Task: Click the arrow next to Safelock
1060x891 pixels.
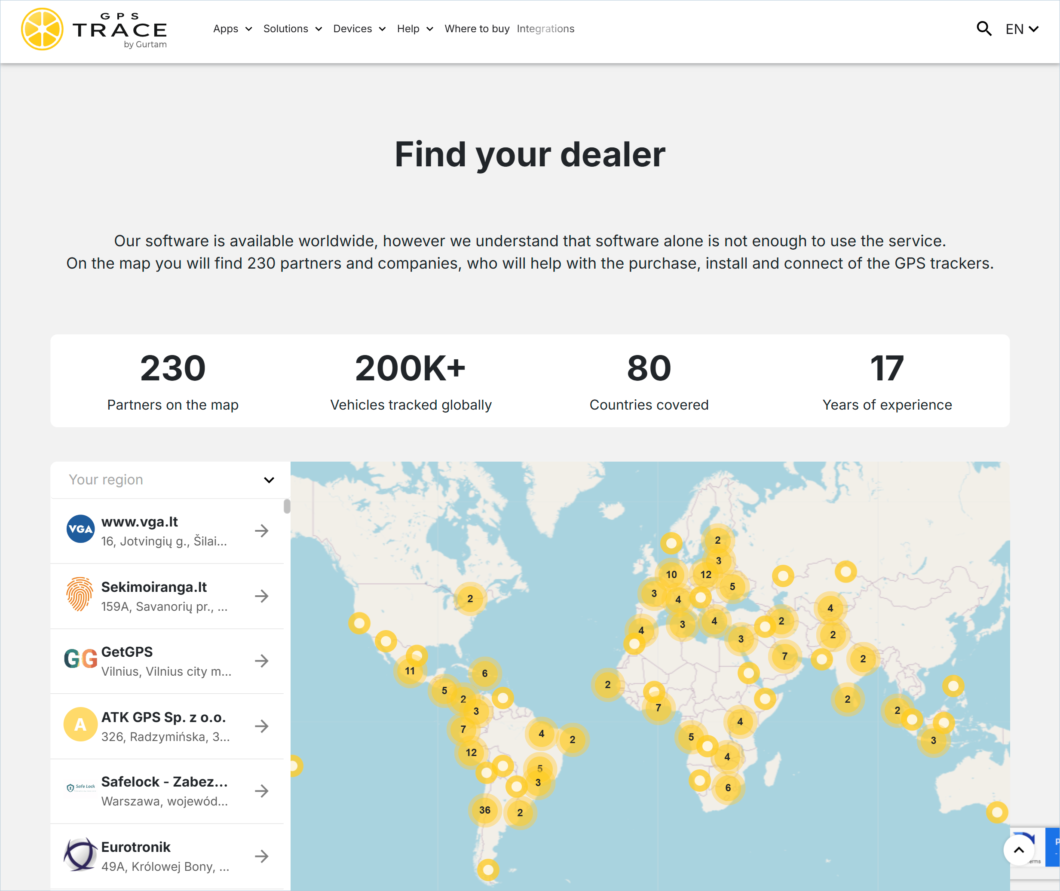Action: 262,791
